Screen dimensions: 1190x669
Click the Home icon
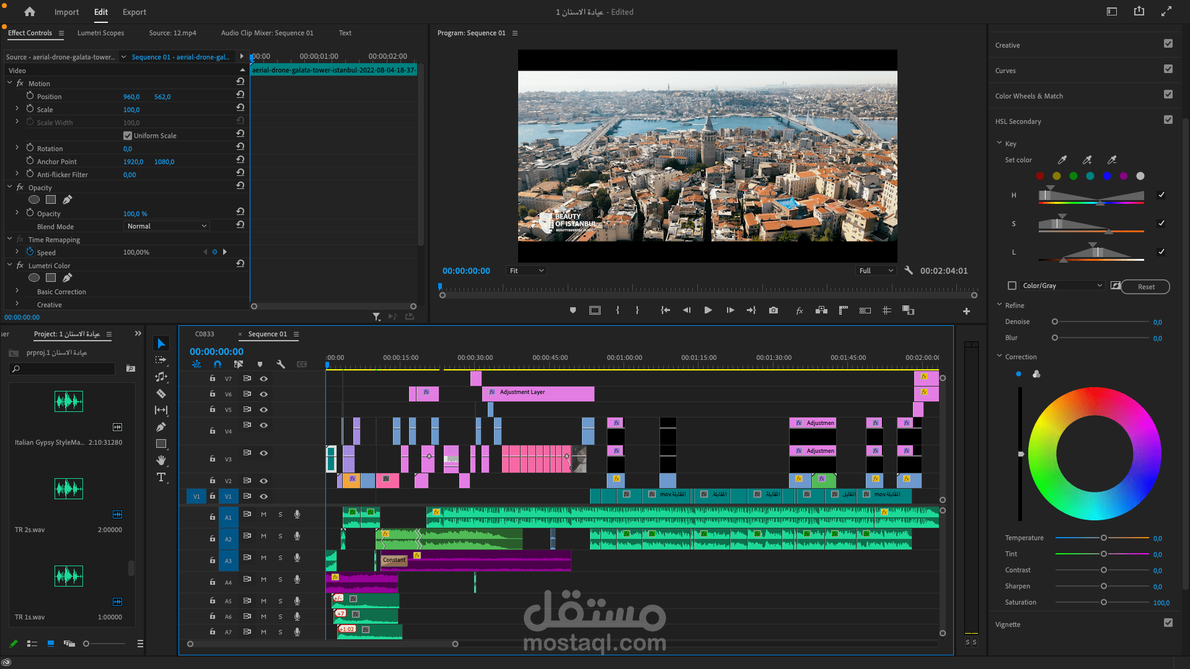click(30, 12)
